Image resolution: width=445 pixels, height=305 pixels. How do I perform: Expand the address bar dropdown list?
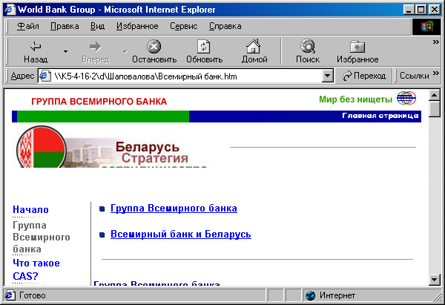coord(328,76)
